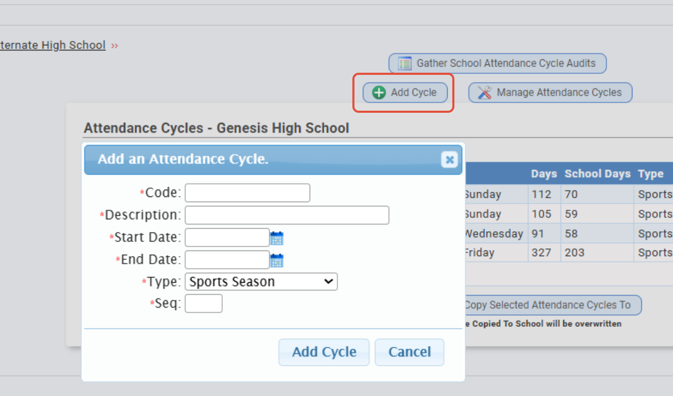Click the Description input field
Image resolution: width=673 pixels, height=396 pixels.
[287, 215]
